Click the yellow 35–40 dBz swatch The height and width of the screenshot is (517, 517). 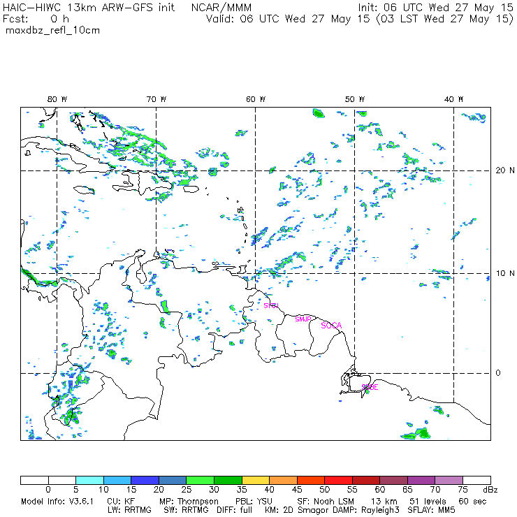pyautogui.click(x=256, y=480)
